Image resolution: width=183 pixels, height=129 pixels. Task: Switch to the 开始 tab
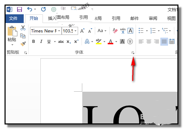tap(34, 18)
